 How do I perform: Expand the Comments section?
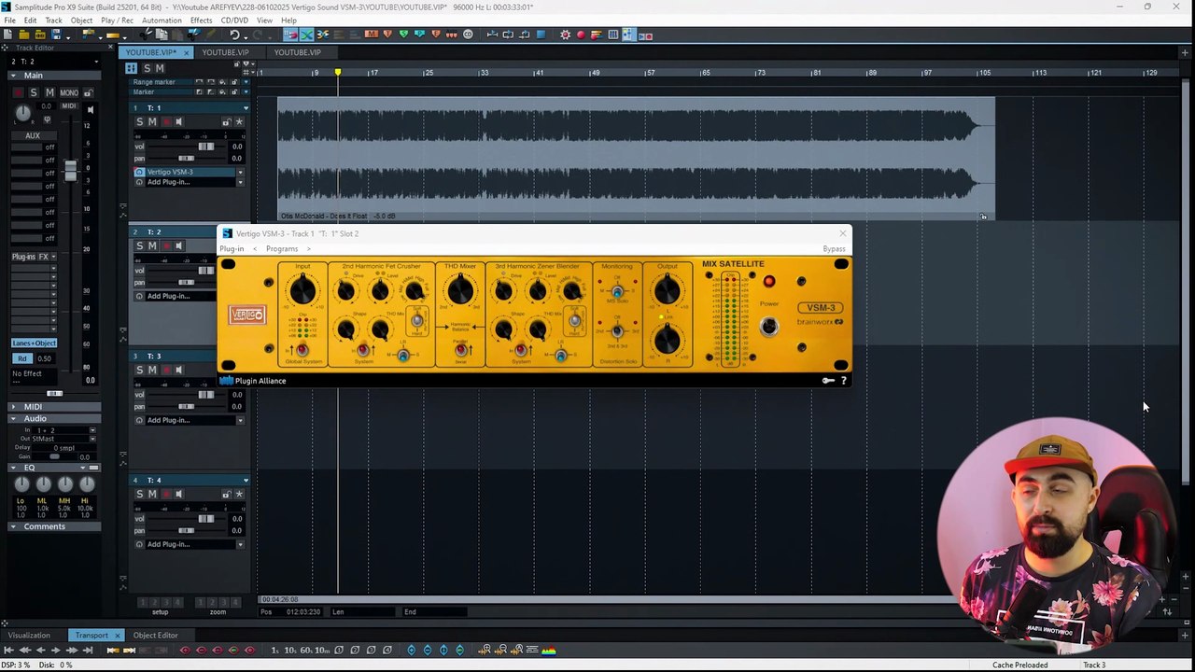tap(13, 526)
